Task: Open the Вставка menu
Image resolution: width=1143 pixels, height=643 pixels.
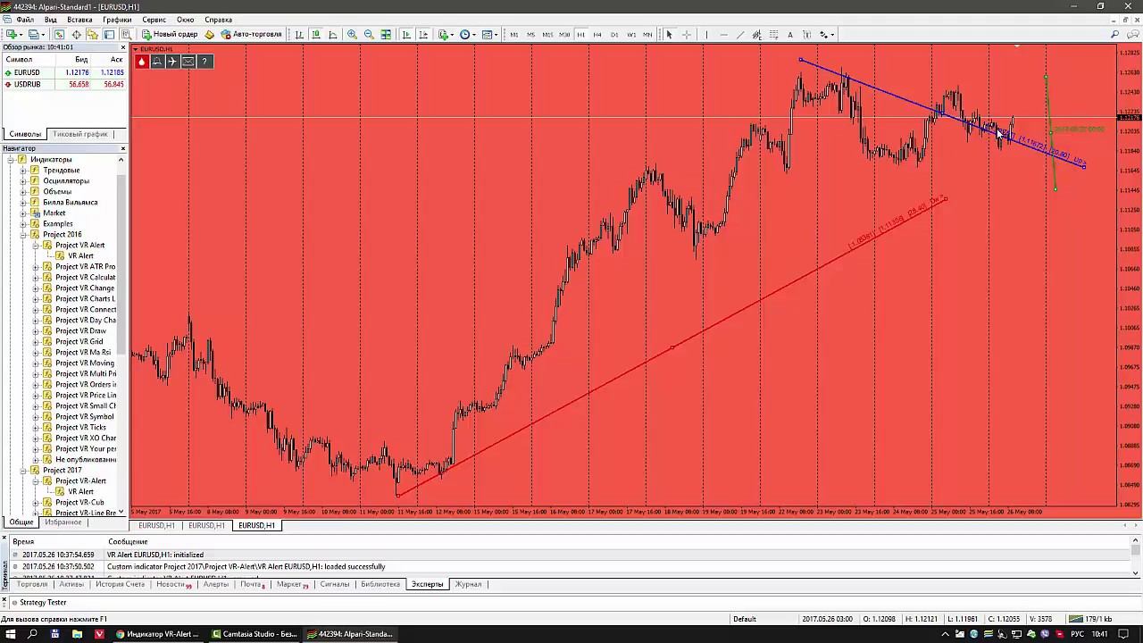Action: click(x=79, y=20)
